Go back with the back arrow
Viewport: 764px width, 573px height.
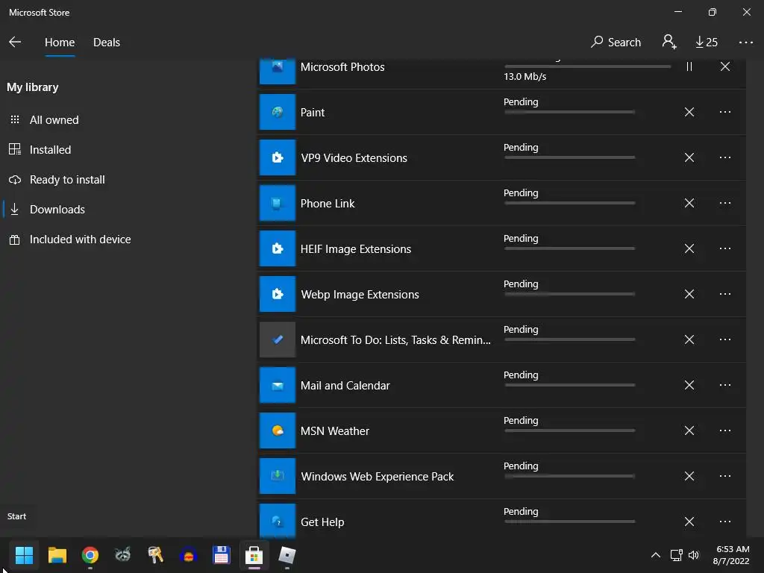pyautogui.click(x=15, y=42)
